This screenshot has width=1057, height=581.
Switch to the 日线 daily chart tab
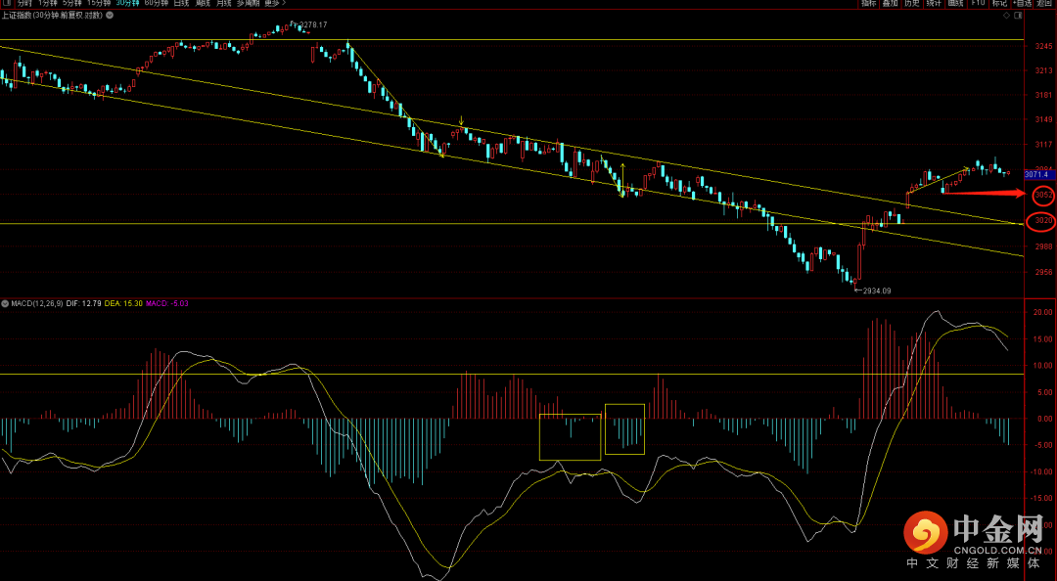pos(181,4)
